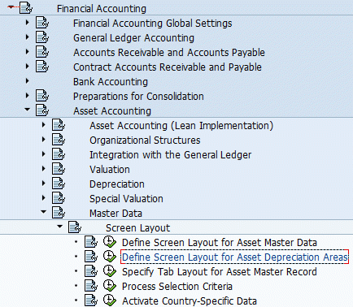The image size is (353, 307).
Task: Open documentation icon for Process Selection Criteria
Action: point(91,286)
